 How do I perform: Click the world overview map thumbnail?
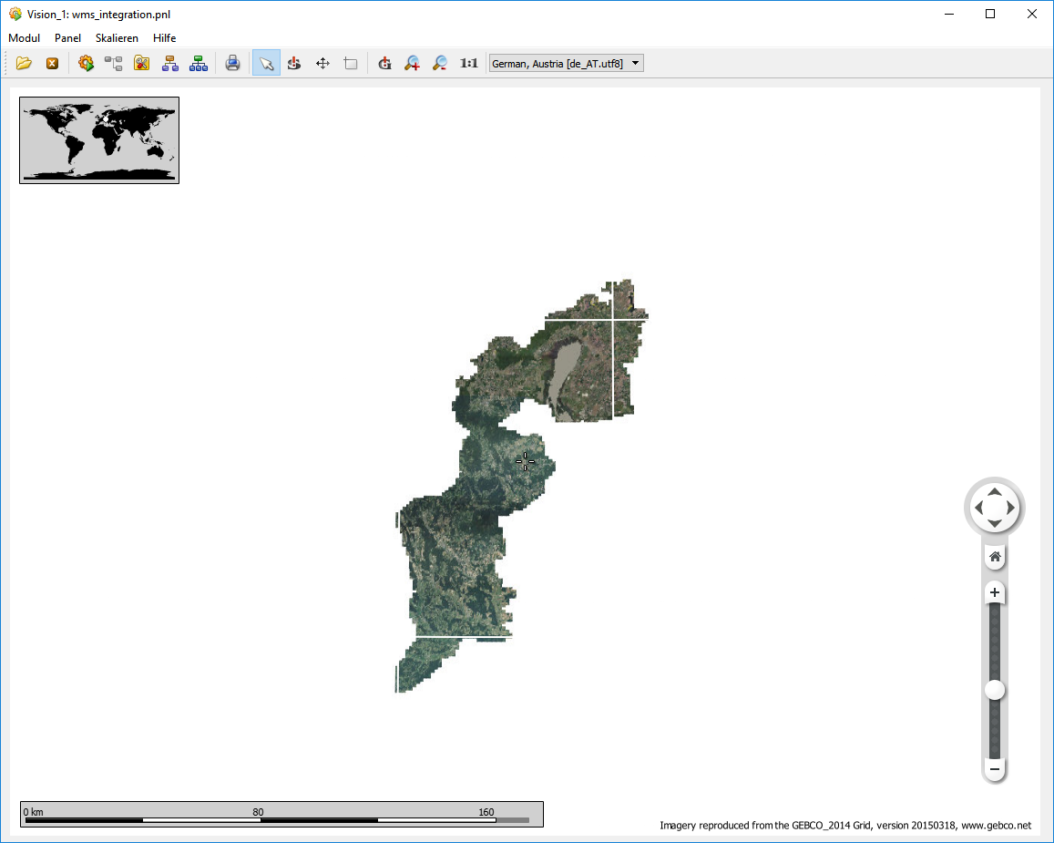99,140
